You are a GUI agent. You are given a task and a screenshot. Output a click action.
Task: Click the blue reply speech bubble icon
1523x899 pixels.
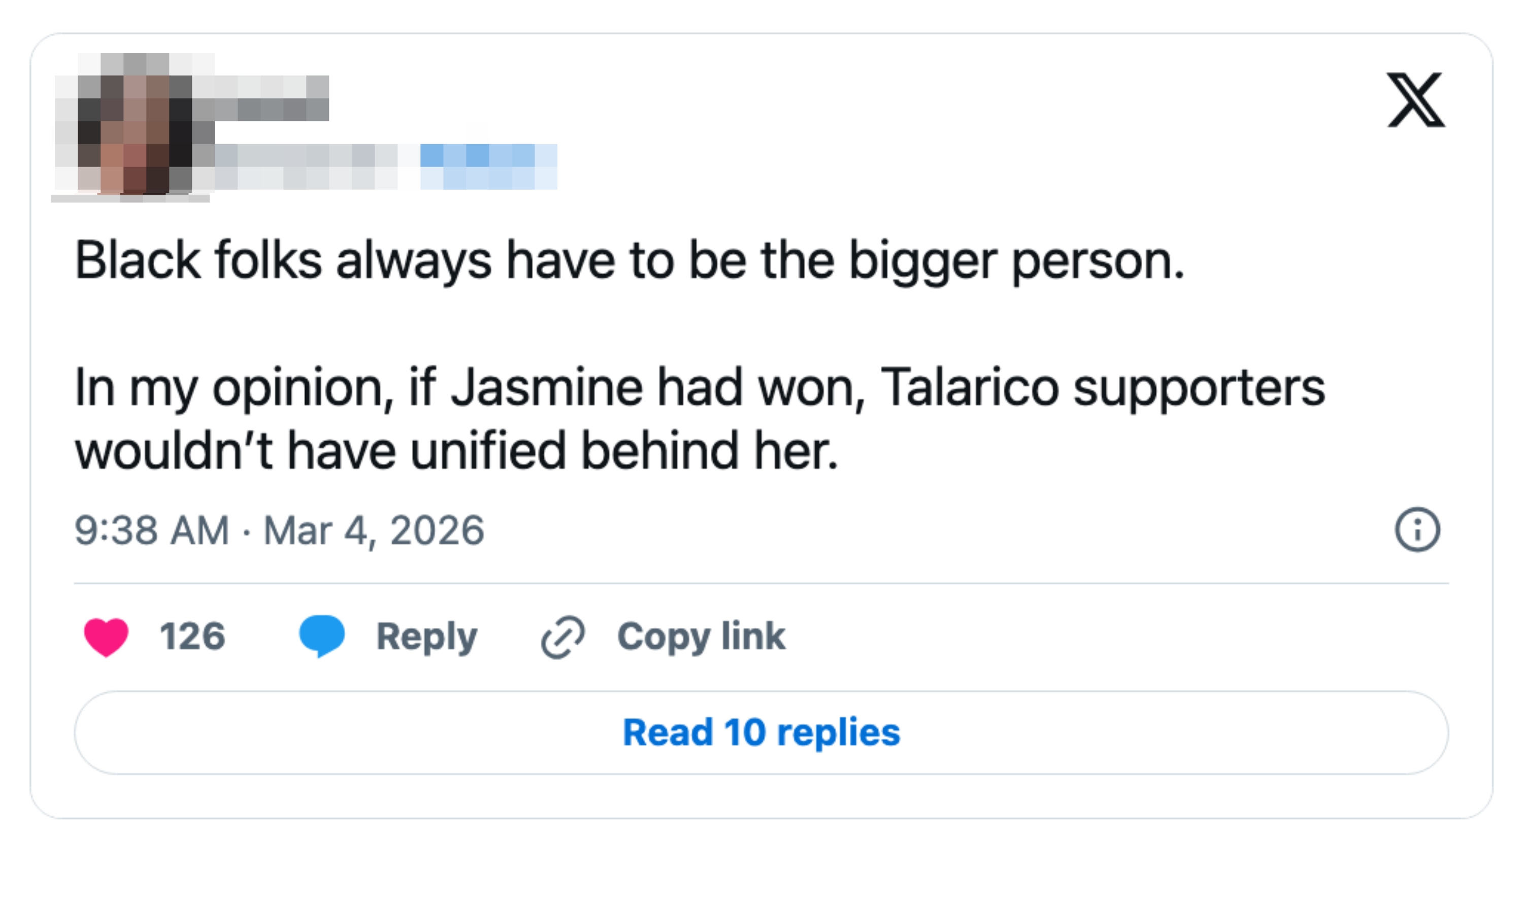pyautogui.click(x=322, y=636)
